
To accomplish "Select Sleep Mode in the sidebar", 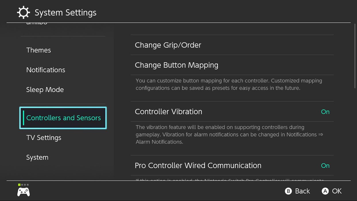I will tap(45, 90).
